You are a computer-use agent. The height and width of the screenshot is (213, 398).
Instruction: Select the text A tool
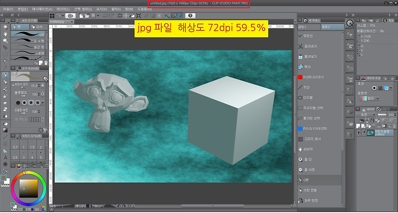pos(5,157)
